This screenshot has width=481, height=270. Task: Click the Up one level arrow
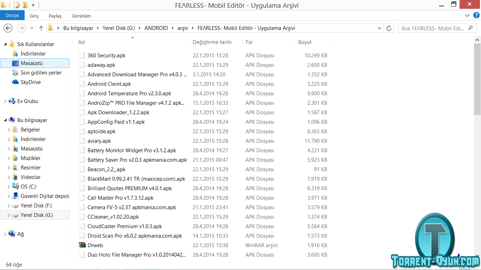pyautogui.click(x=41, y=28)
